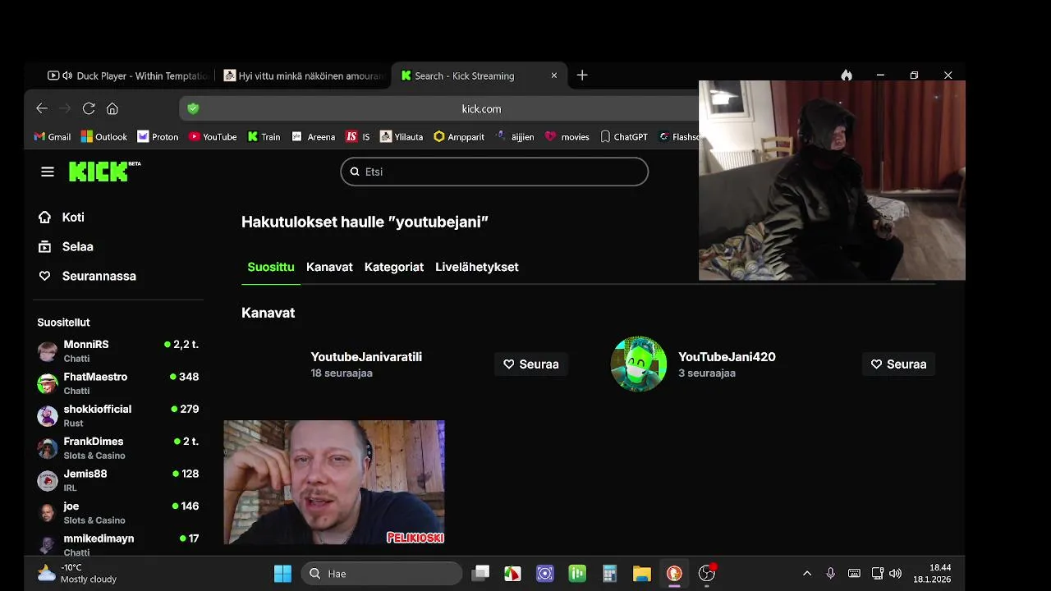Select the Kategoriat results tab
This screenshot has width=1051, height=591.
coord(394,267)
